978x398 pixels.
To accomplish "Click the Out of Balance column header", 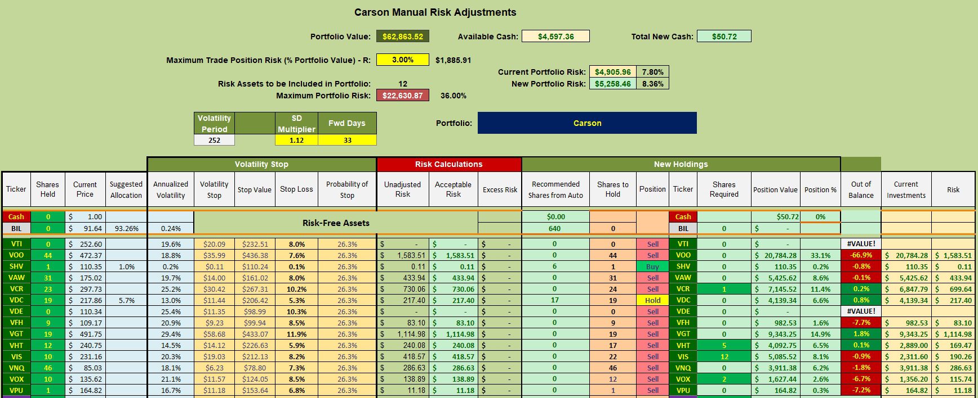I will (x=861, y=189).
